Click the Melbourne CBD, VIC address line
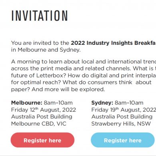 pos(39,124)
